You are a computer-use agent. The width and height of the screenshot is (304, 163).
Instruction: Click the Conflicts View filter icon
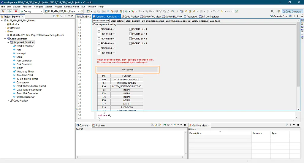287,125
